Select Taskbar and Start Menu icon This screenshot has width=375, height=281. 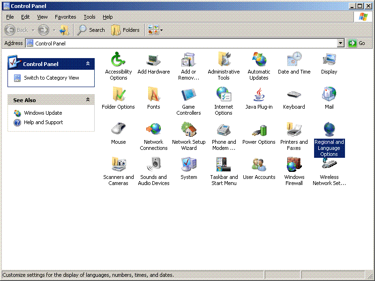[224, 165]
